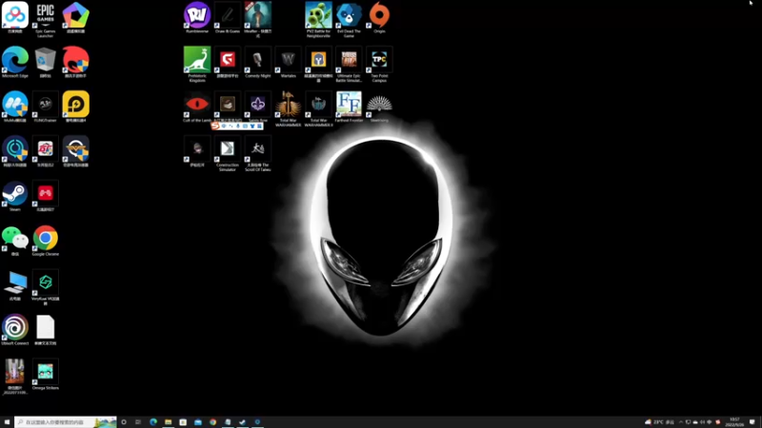Open WeChat desktop shortcut
The height and width of the screenshot is (428, 762).
click(x=15, y=241)
